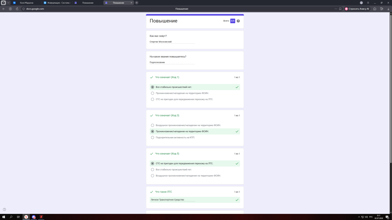This screenshot has height=220, width=392.
Task: Open the network icon in system tray
Action: pyautogui.click(x=363, y=217)
